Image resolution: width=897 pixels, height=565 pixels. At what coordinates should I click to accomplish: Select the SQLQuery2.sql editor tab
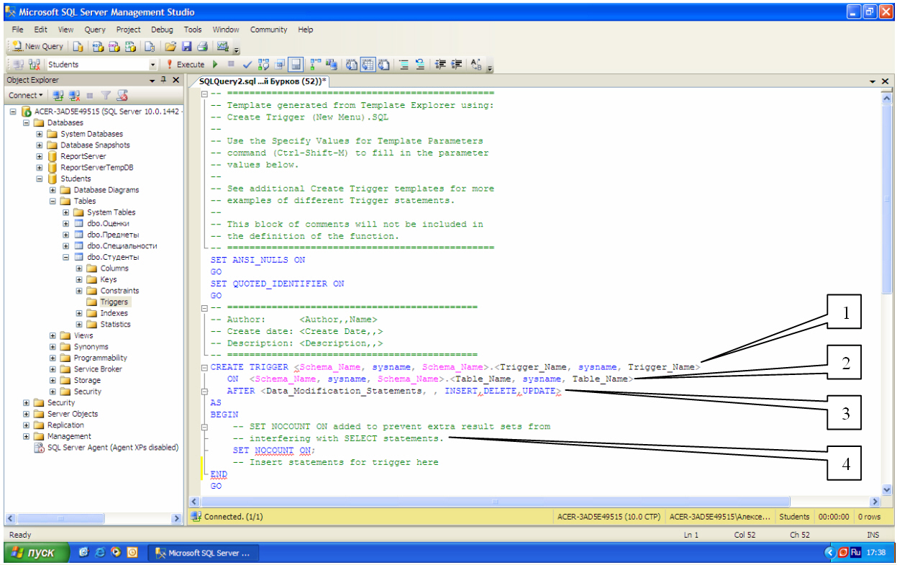coord(263,81)
